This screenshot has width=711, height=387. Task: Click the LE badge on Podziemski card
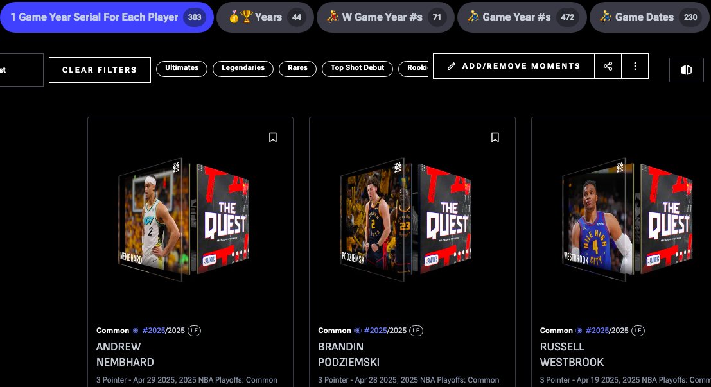(416, 331)
